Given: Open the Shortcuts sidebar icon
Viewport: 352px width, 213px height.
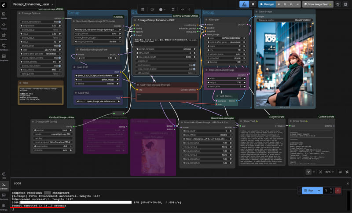Looking at the screenshot, I should pos(4,196).
